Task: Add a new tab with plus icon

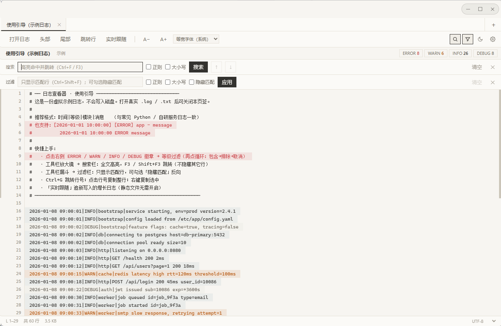Action: pyautogui.click(x=493, y=25)
